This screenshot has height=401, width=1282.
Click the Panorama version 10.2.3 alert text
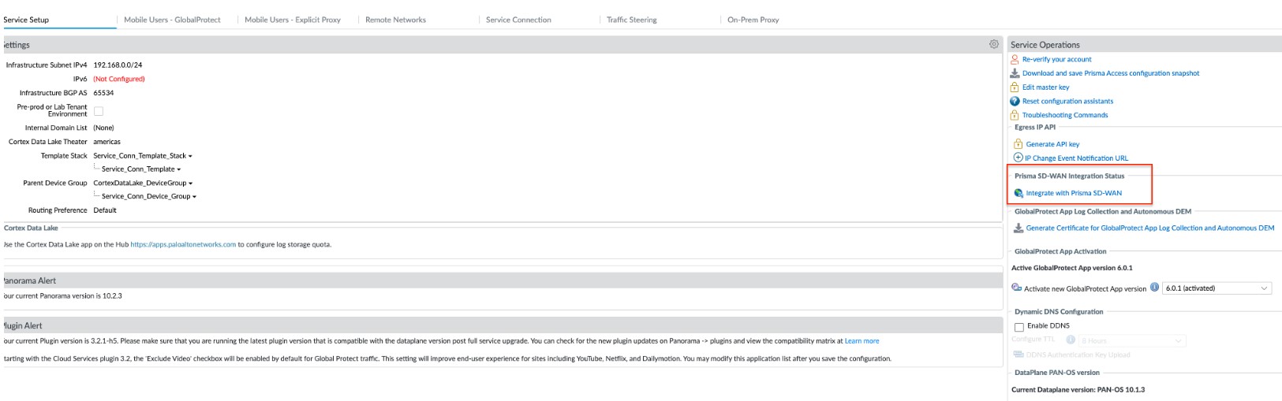pos(62,296)
